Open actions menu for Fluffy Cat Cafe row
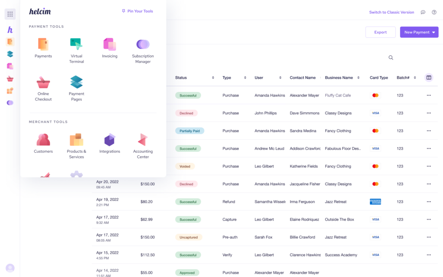The height and width of the screenshot is (277, 443). click(429, 95)
